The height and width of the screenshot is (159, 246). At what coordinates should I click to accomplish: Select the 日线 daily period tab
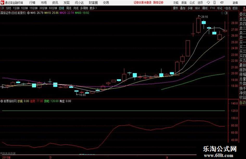pos(61,8)
